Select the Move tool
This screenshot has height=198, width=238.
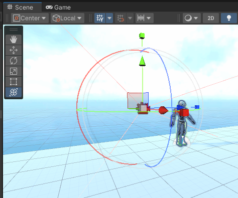coord(14,50)
